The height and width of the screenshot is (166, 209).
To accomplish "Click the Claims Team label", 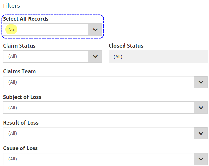I will [x=19, y=71].
